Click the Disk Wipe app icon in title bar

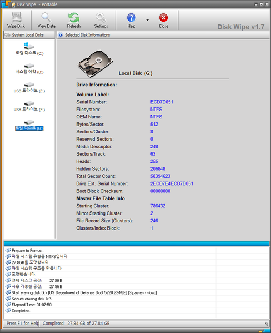point(13,4)
